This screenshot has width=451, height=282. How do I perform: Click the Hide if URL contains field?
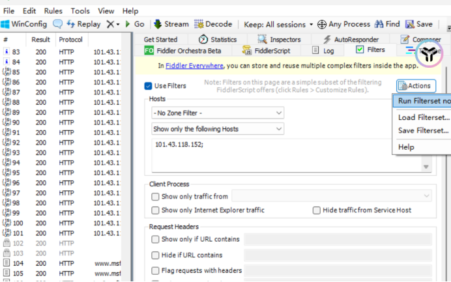point(338,255)
